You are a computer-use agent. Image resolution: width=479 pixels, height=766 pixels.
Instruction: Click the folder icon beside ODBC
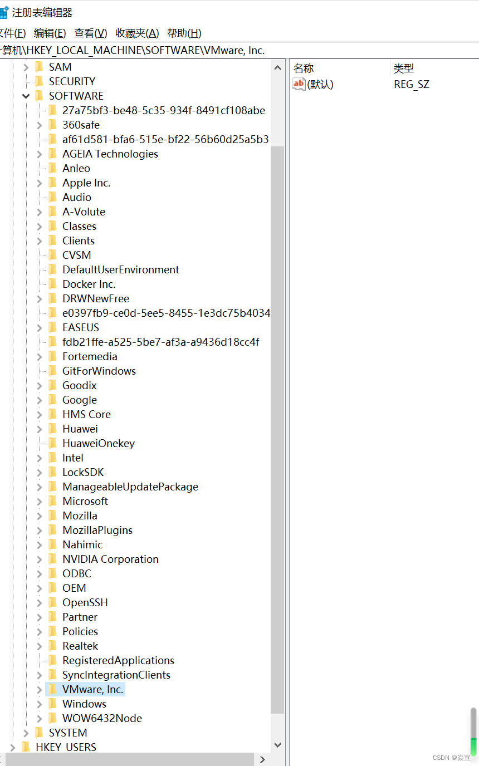(52, 573)
